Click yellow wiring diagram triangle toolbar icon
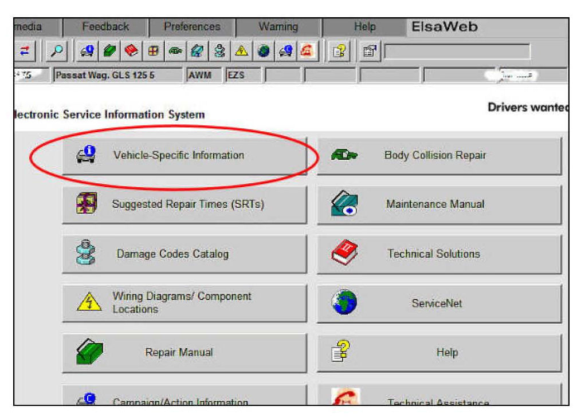577x418 pixels. [x=241, y=52]
